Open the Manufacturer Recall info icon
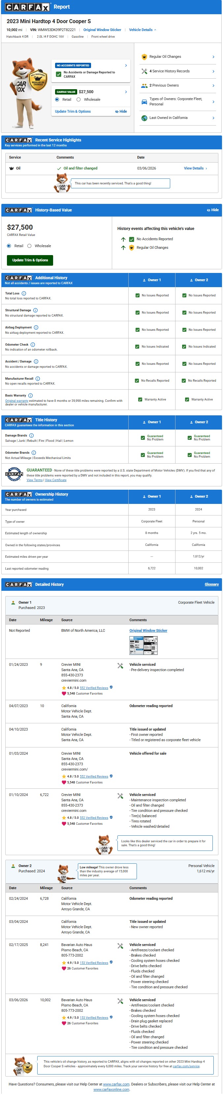223x1099 pixels. tap(38, 379)
